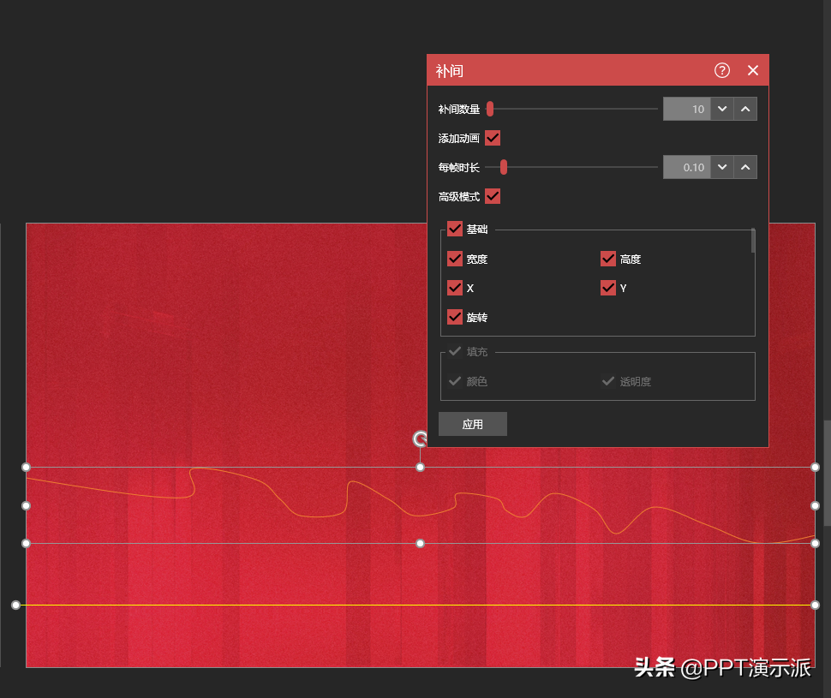Click the 每帧时长 slider handle
The image size is (831, 698).
(x=504, y=167)
